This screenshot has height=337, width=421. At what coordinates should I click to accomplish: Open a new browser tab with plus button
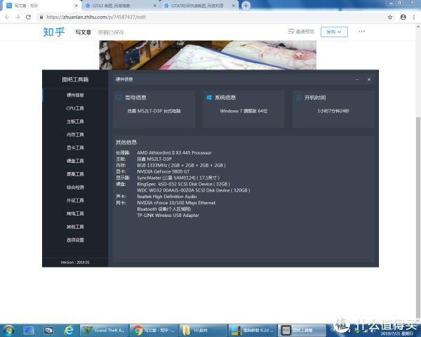pos(246,6)
